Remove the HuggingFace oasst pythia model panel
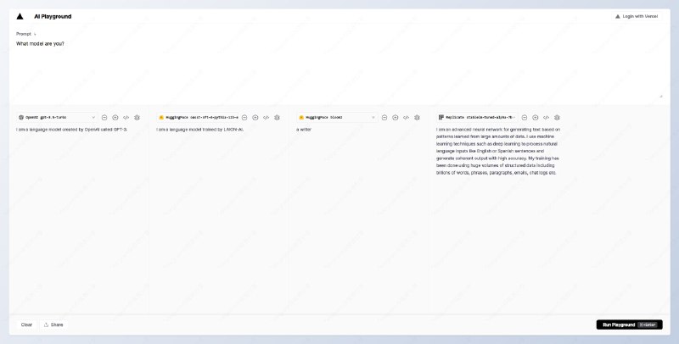Viewport: 679px width, 344px height. (244, 117)
